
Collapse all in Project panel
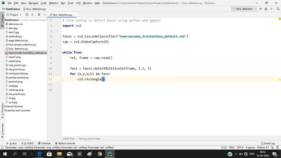32,14
